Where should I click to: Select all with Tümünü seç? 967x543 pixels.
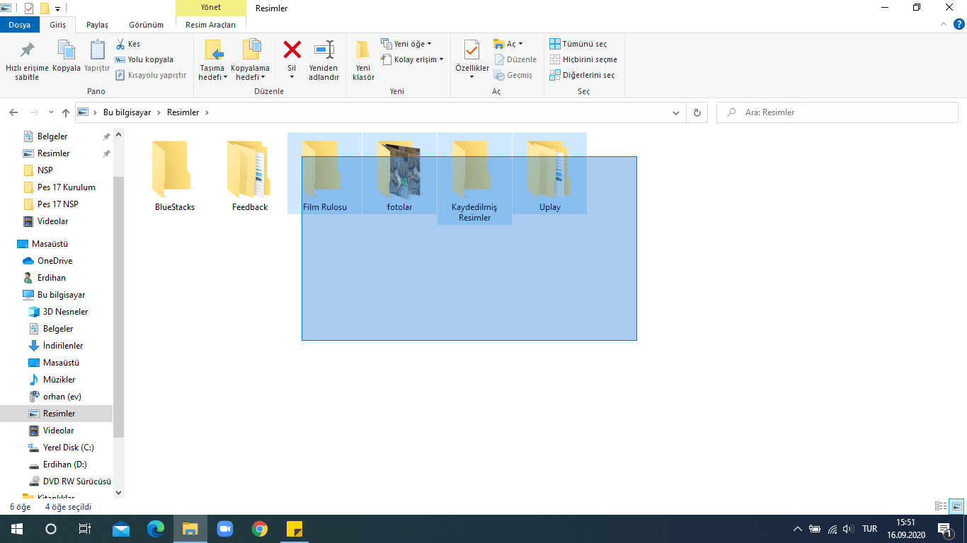pyautogui.click(x=578, y=44)
